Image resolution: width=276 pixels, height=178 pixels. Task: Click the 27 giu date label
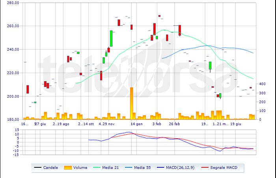(x=41, y=124)
